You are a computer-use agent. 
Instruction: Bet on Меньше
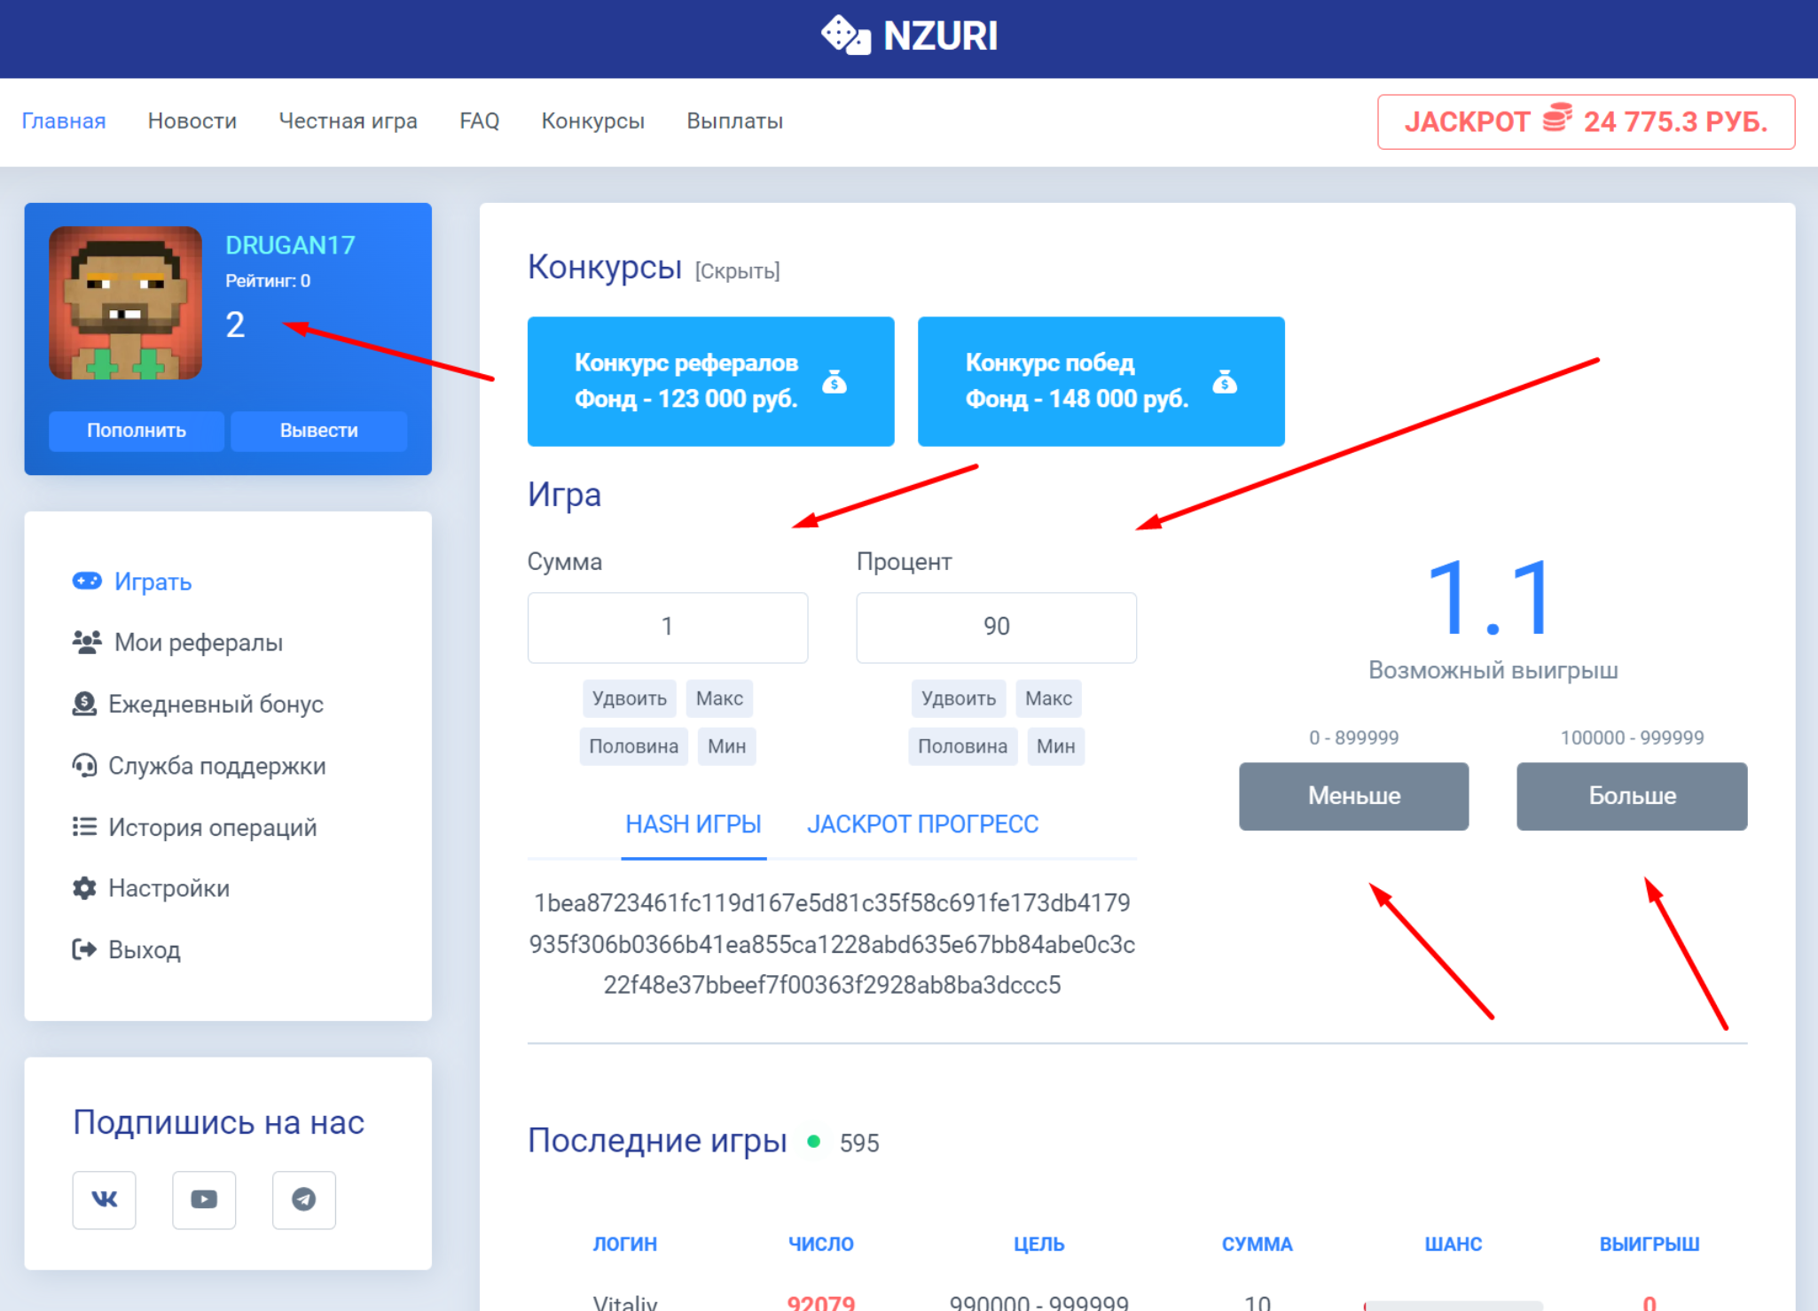[1354, 796]
